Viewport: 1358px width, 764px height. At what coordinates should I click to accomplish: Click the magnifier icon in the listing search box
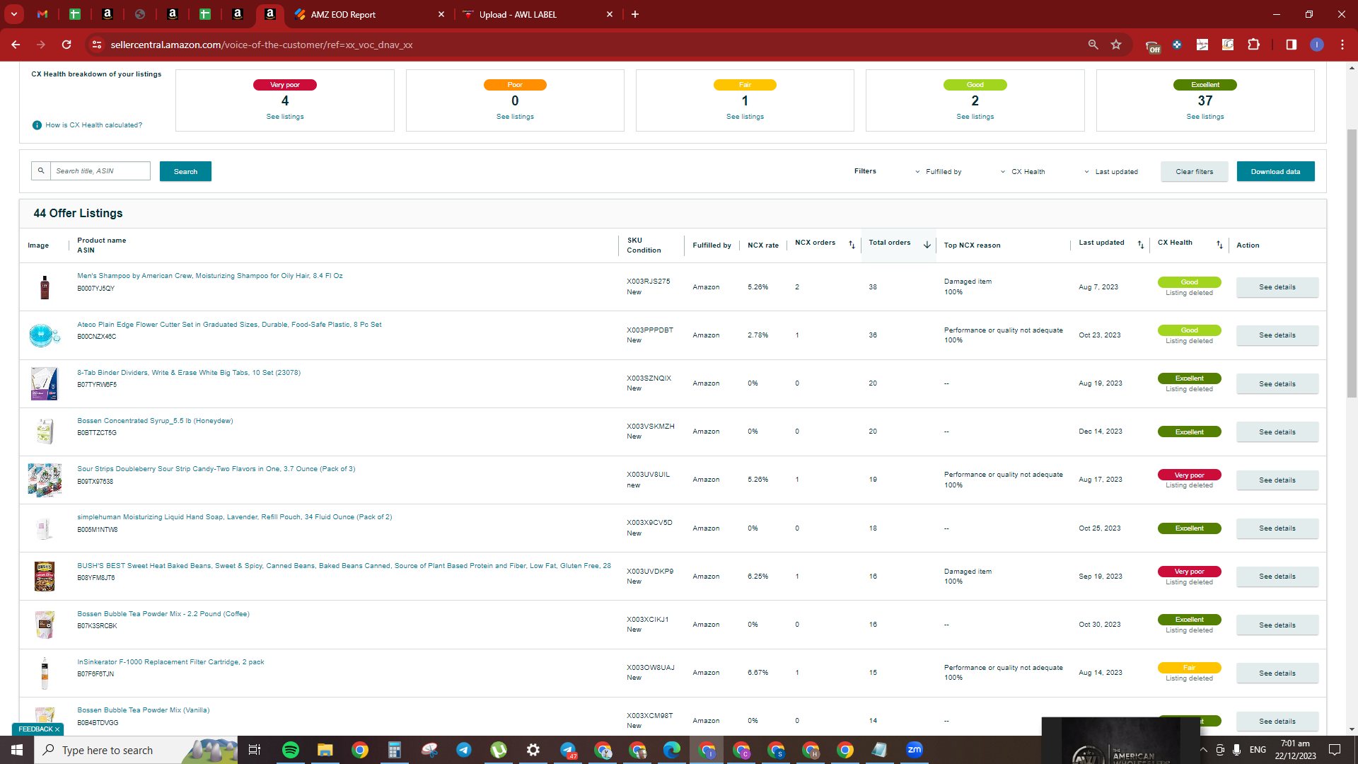[41, 170]
